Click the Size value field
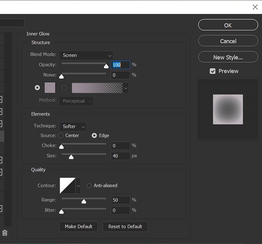The image size is (262, 244). (x=120, y=156)
